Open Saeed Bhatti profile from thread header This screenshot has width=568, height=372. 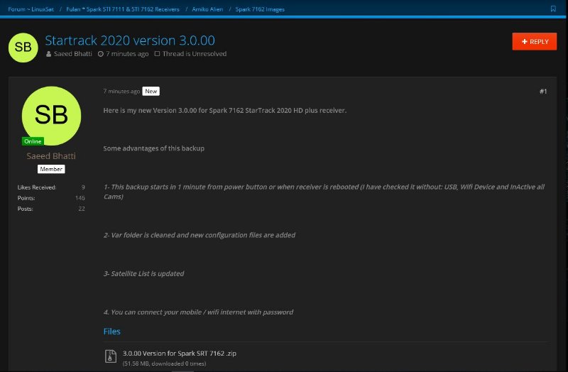click(73, 54)
